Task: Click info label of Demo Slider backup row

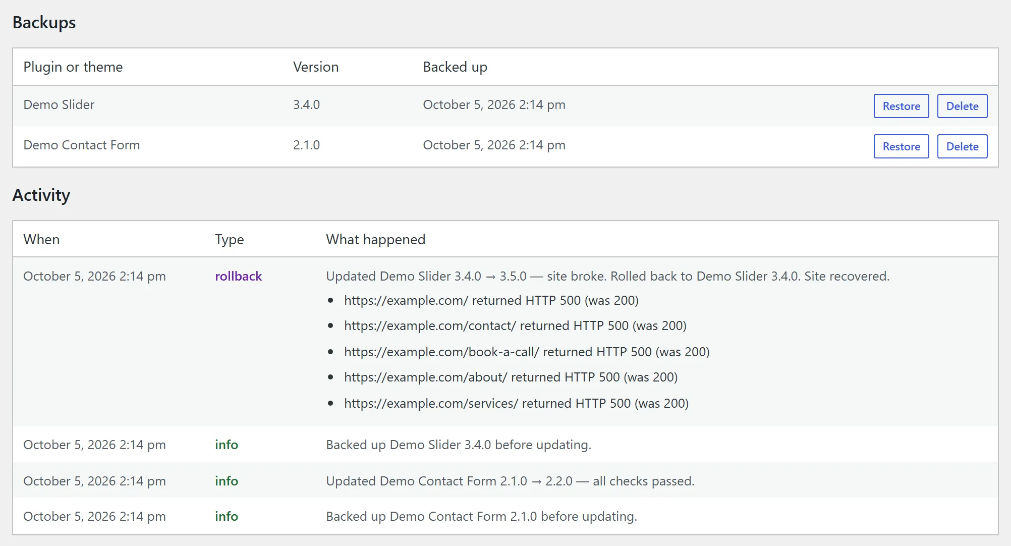Action: [x=227, y=445]
